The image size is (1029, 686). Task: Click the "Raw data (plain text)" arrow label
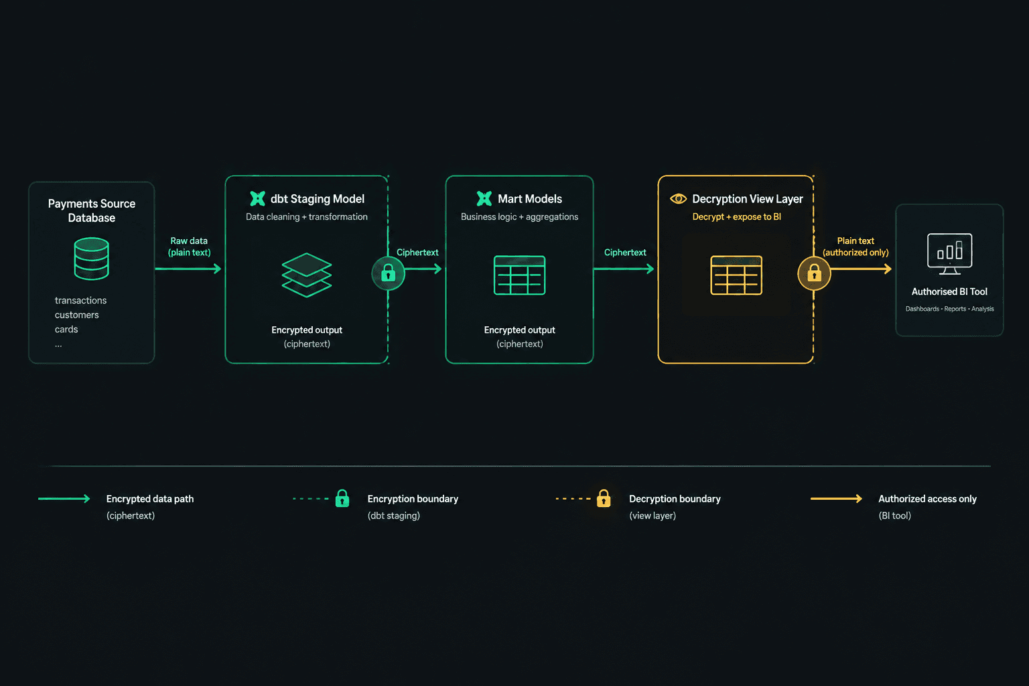click(x=189, y=247)
